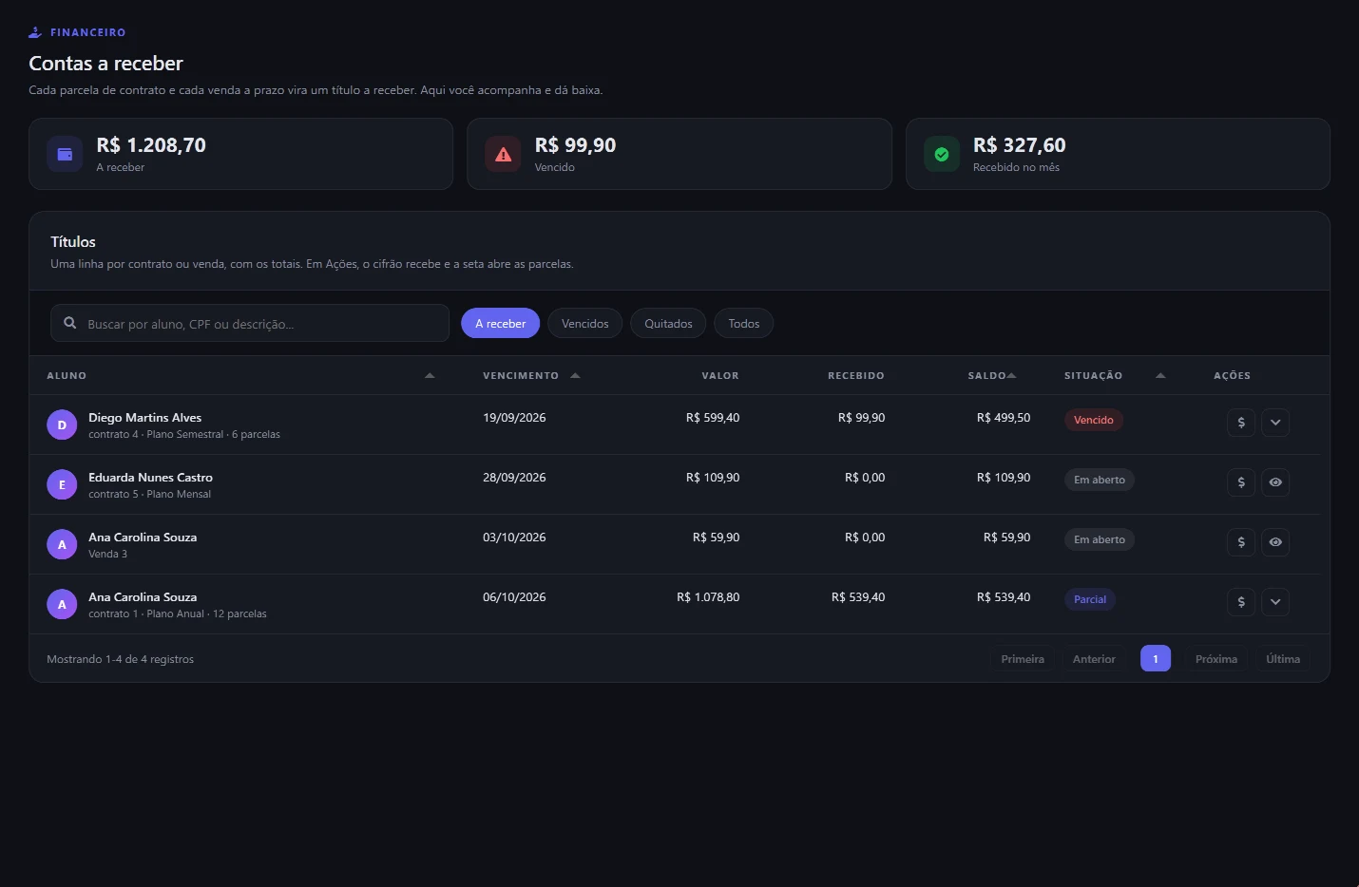Click the Valor column header
Screen dimensions: 1359x887
(x=720, y=375)
